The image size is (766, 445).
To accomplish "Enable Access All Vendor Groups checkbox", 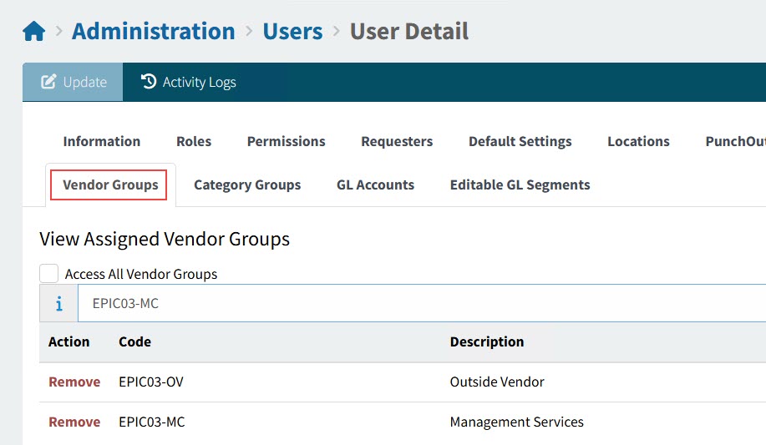I will 49,274.
